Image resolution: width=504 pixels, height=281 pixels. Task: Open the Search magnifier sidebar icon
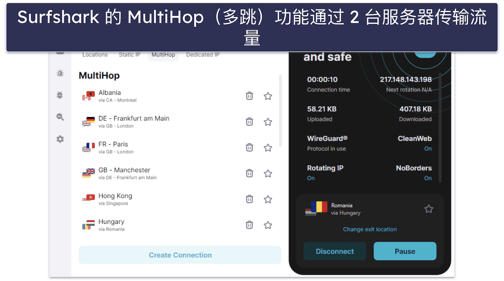pyautogui.click(x=60, y=117)
